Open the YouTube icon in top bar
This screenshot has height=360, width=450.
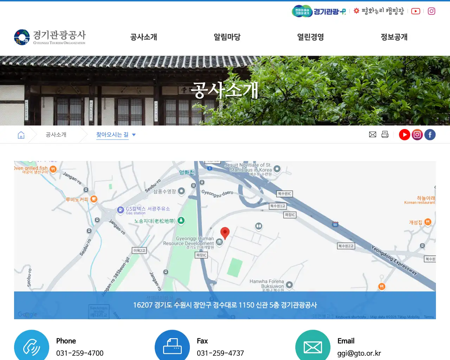pos(416,11)
